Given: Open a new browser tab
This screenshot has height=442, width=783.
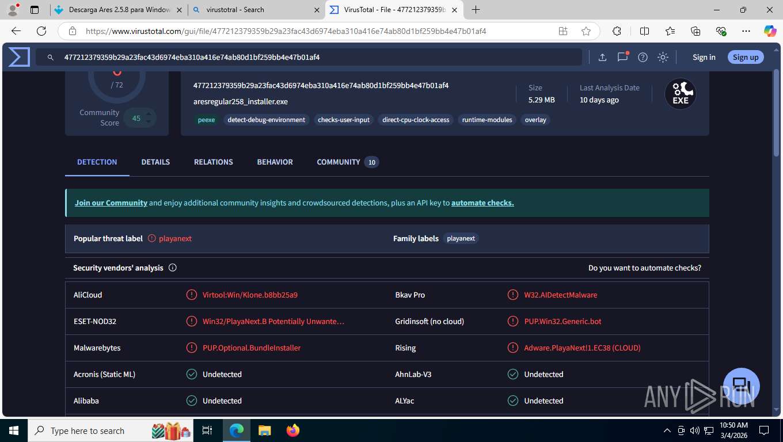Looking at the screenshot, I should click(476, 10).
